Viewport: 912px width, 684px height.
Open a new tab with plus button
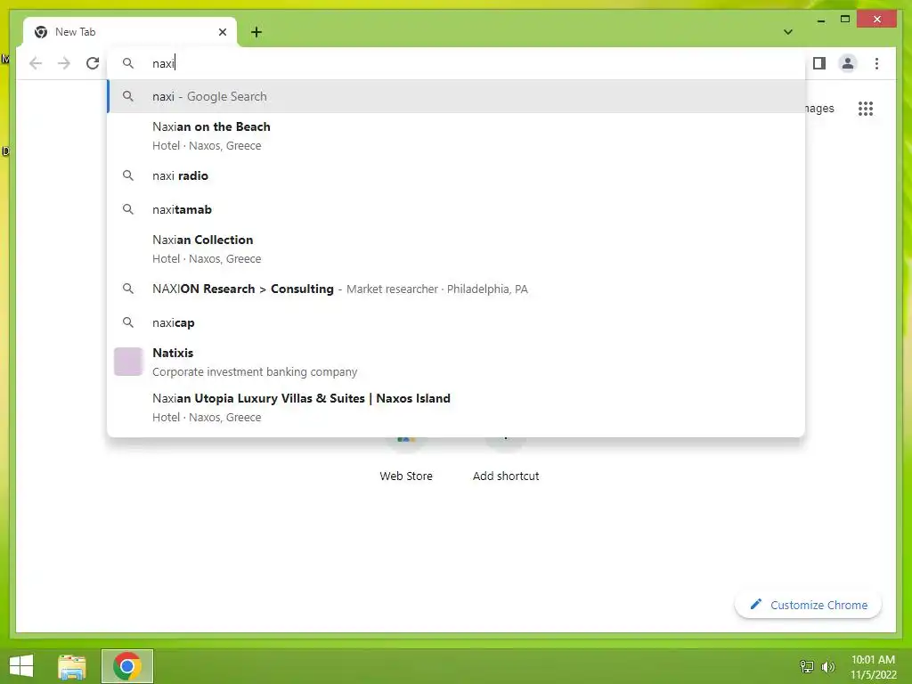[x=256, y=32]
